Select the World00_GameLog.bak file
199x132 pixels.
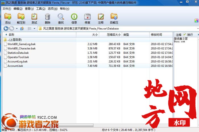coord(21,44)
